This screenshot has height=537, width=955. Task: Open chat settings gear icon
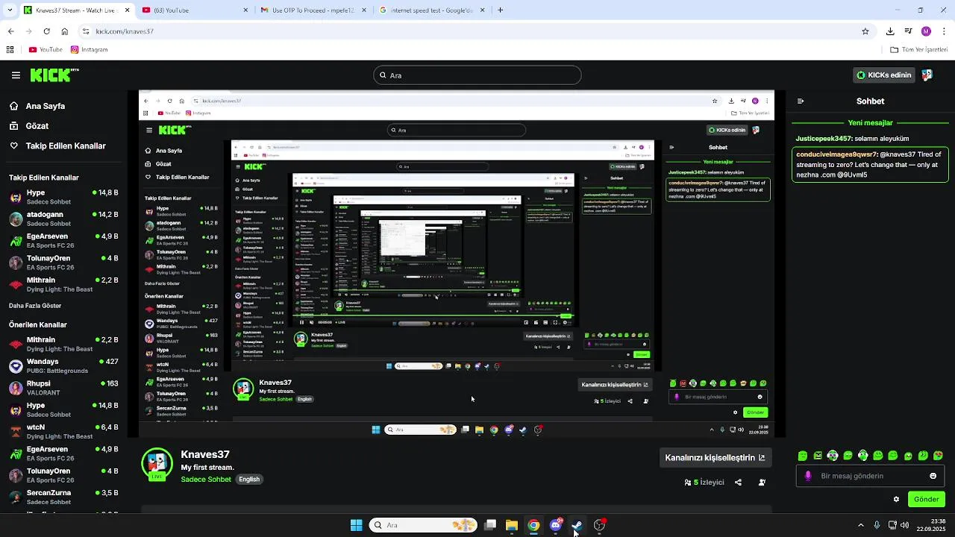pyautogui.click(x=896, y=500)
